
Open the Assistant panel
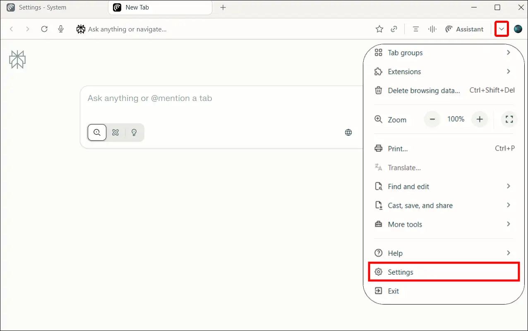point(464,29)
